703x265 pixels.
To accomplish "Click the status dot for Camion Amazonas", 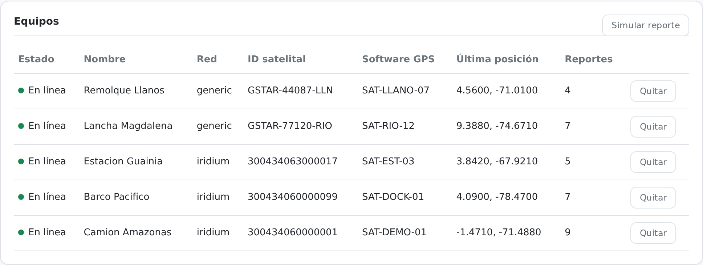I will tap(21, 232).
